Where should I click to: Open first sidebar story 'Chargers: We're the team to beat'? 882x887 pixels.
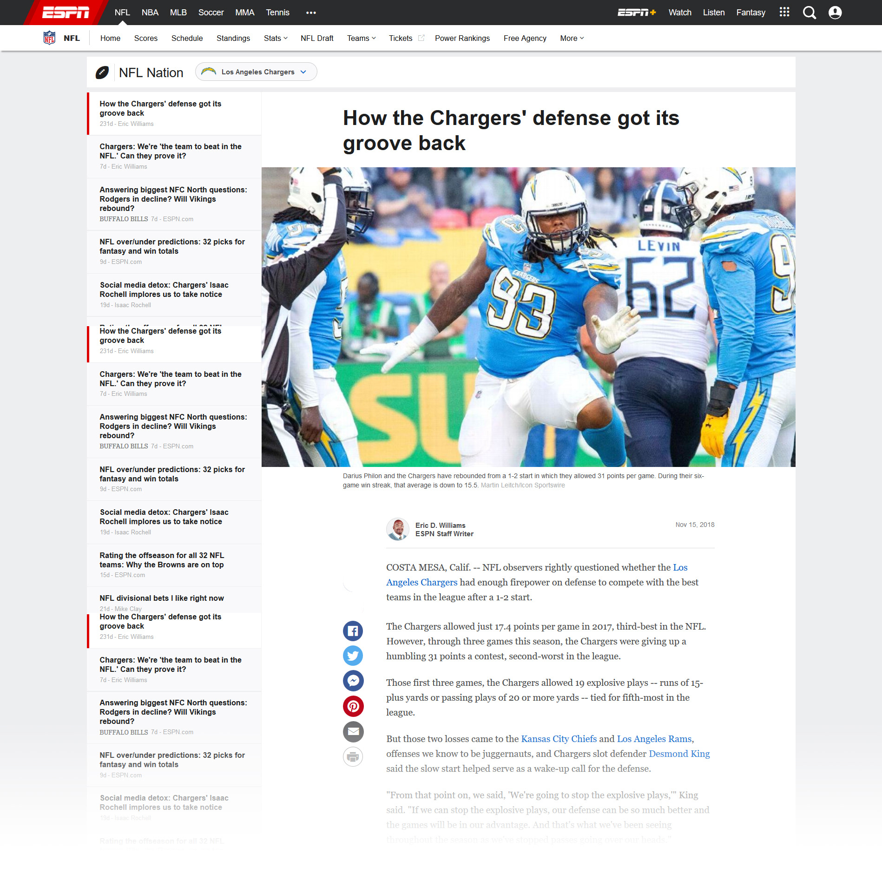tap(174, 156)
